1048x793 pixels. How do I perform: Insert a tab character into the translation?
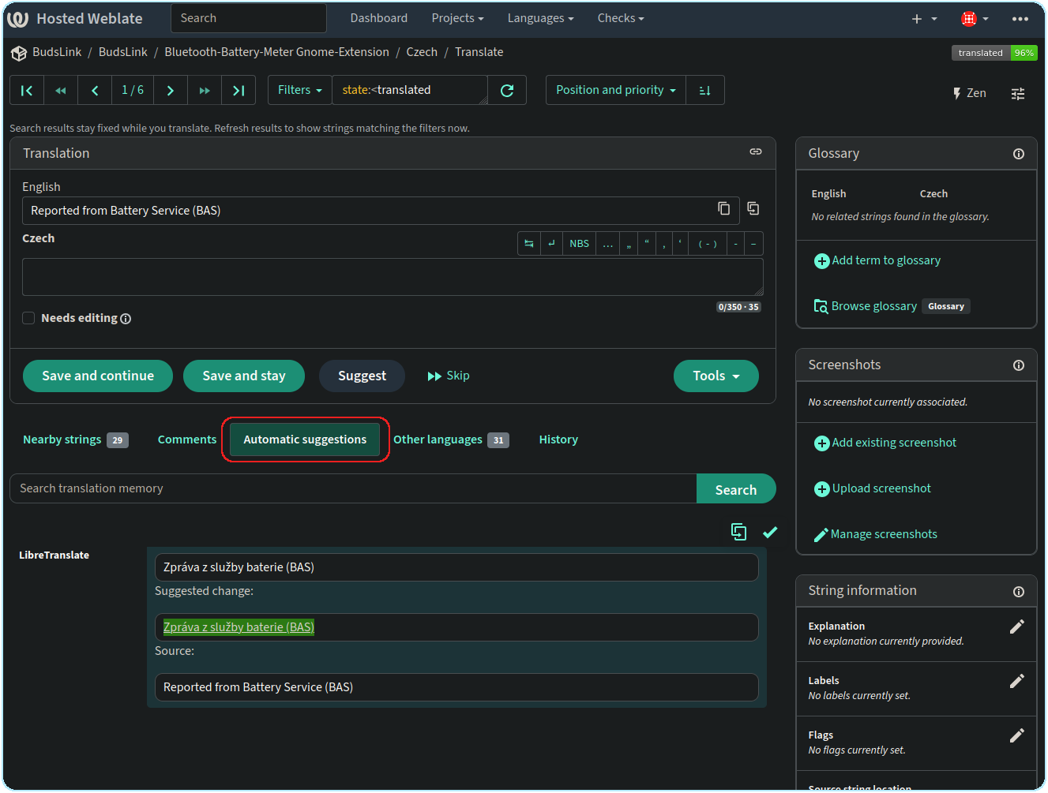click(x=529, y=244)
